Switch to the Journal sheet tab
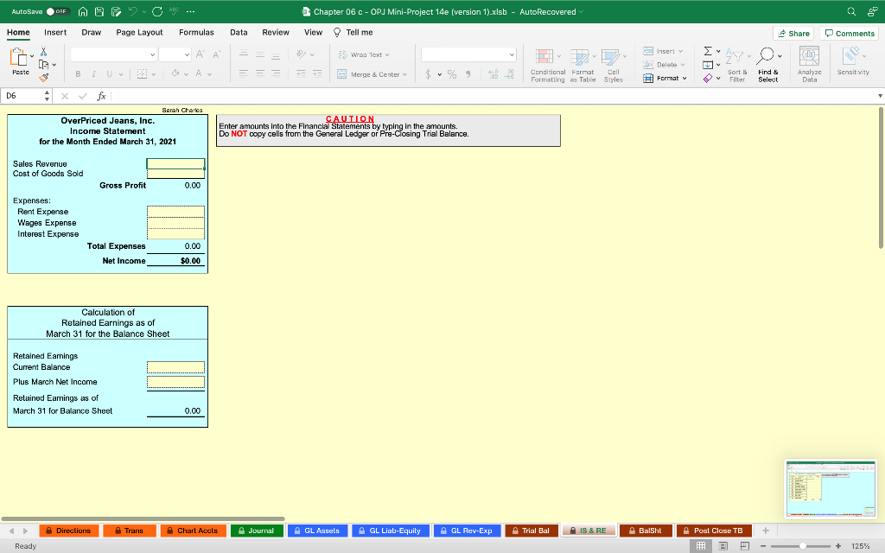 point(257,531)
